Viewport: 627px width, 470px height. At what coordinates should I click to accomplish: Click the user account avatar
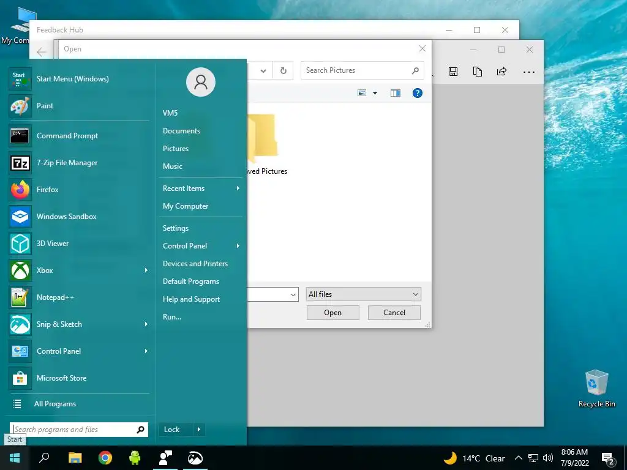point(201,82)
